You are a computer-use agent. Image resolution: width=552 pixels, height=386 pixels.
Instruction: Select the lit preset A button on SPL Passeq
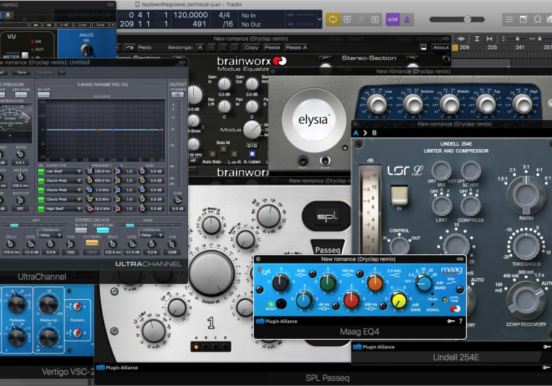click(x=197, y=347)
